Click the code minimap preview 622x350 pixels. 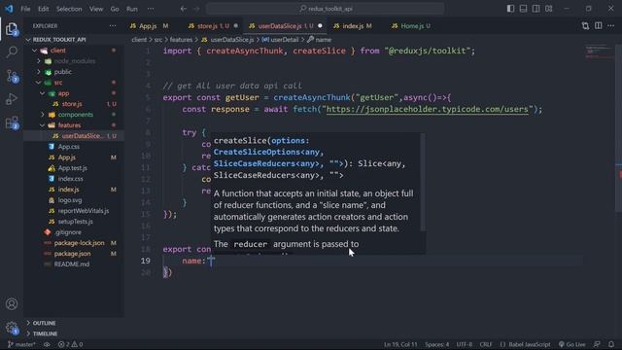click(x=599, y=52)
